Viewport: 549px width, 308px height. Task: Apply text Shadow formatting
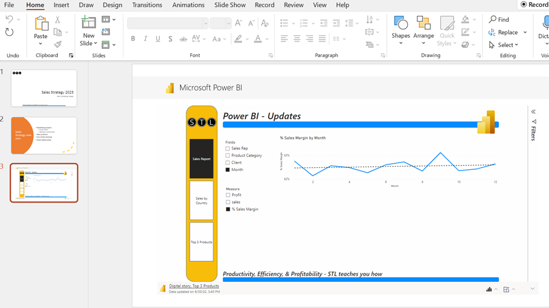tap(170, 38)
